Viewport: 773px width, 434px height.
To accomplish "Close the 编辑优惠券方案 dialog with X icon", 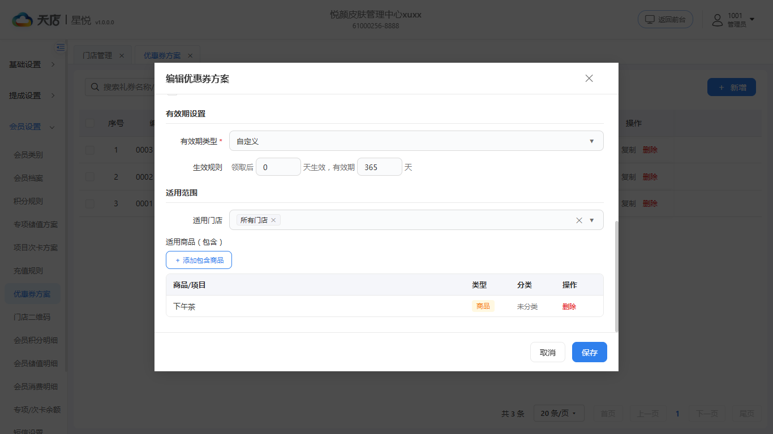I will point(589,79).
